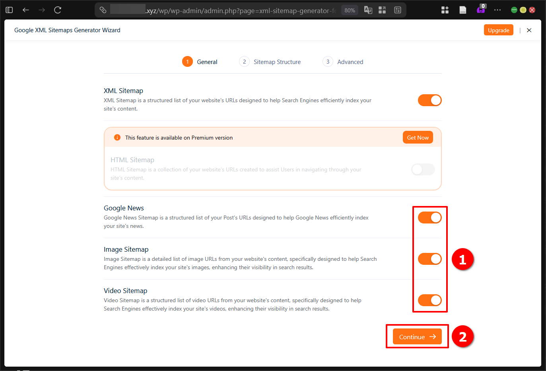Open the browser ellipsis menu
This screenshot has width=546, height=371.
[x=497, y=10]
